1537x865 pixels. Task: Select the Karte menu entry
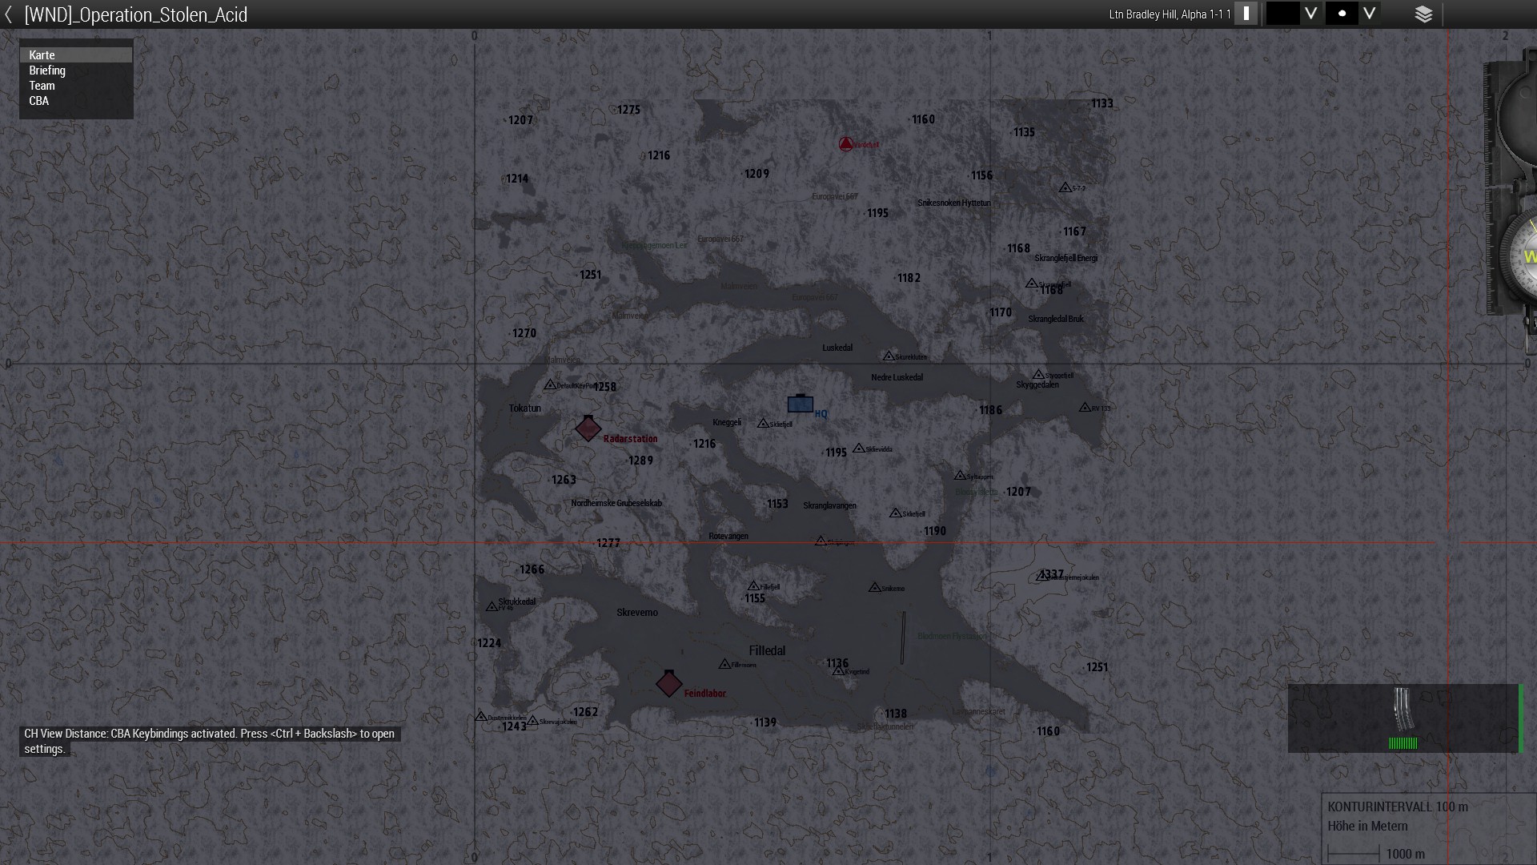coord(76,55)
